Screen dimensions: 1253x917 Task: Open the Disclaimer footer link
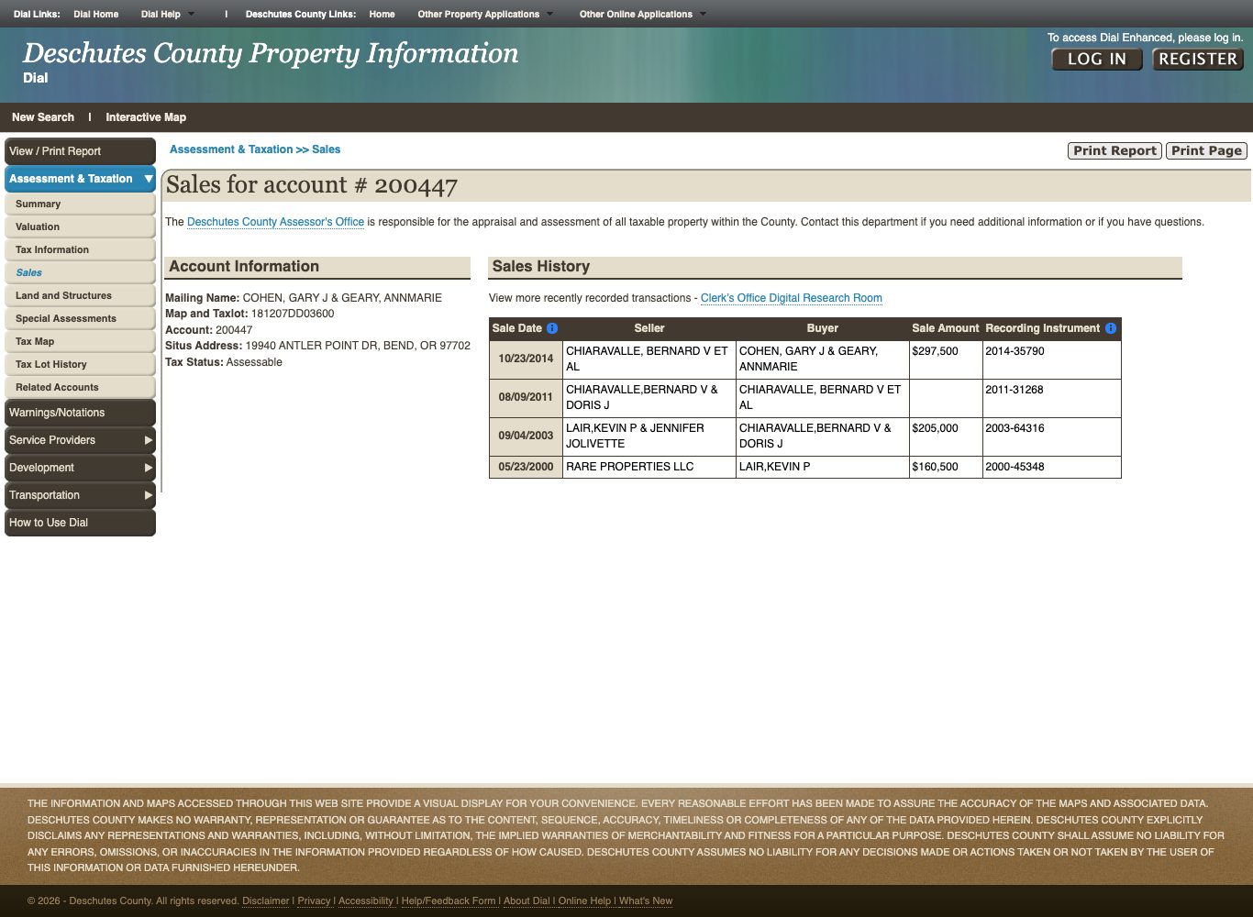[x=266, y=900]
